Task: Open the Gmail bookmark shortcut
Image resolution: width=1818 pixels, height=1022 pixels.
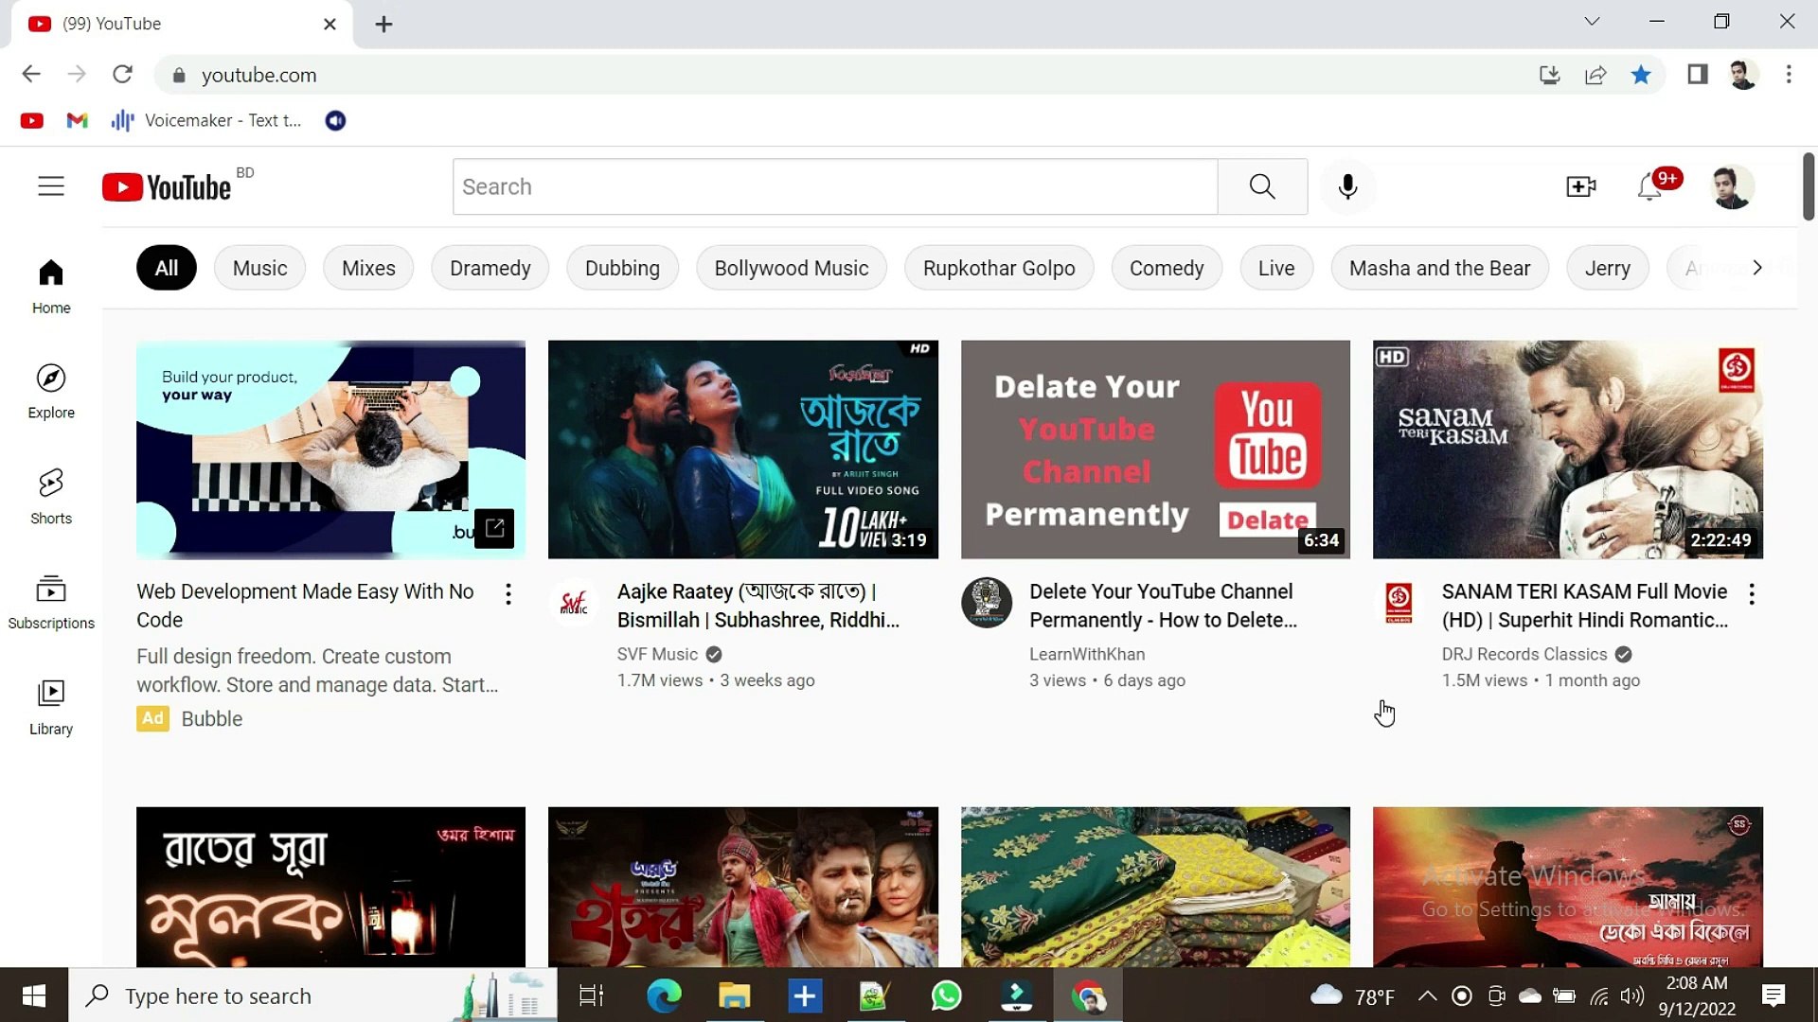Action: (x=76, y=120)
